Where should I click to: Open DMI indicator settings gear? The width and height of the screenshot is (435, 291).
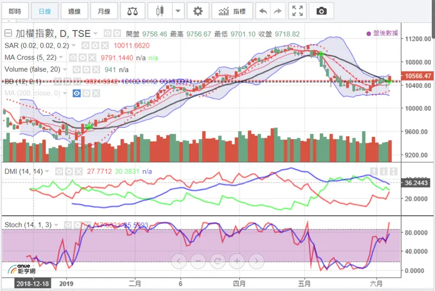(69, 172)
